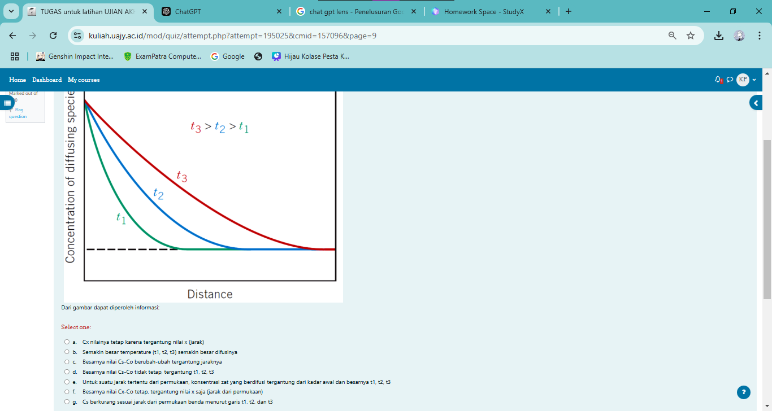Reload the current page
The width and height of the screenshot is (772, 411).
point(53,36)
